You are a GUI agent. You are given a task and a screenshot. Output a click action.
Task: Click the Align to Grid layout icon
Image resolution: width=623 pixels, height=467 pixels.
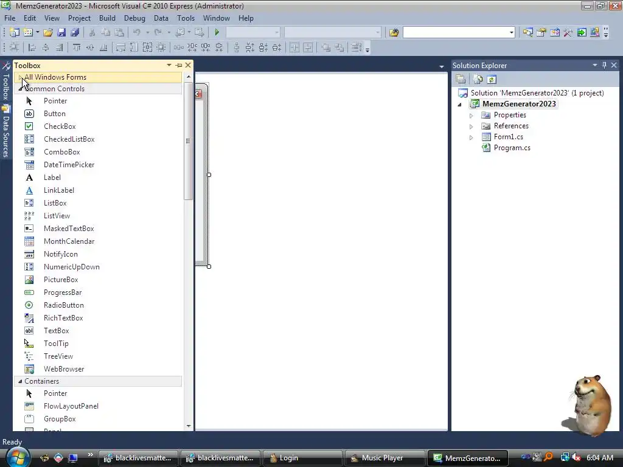[15, 47]
